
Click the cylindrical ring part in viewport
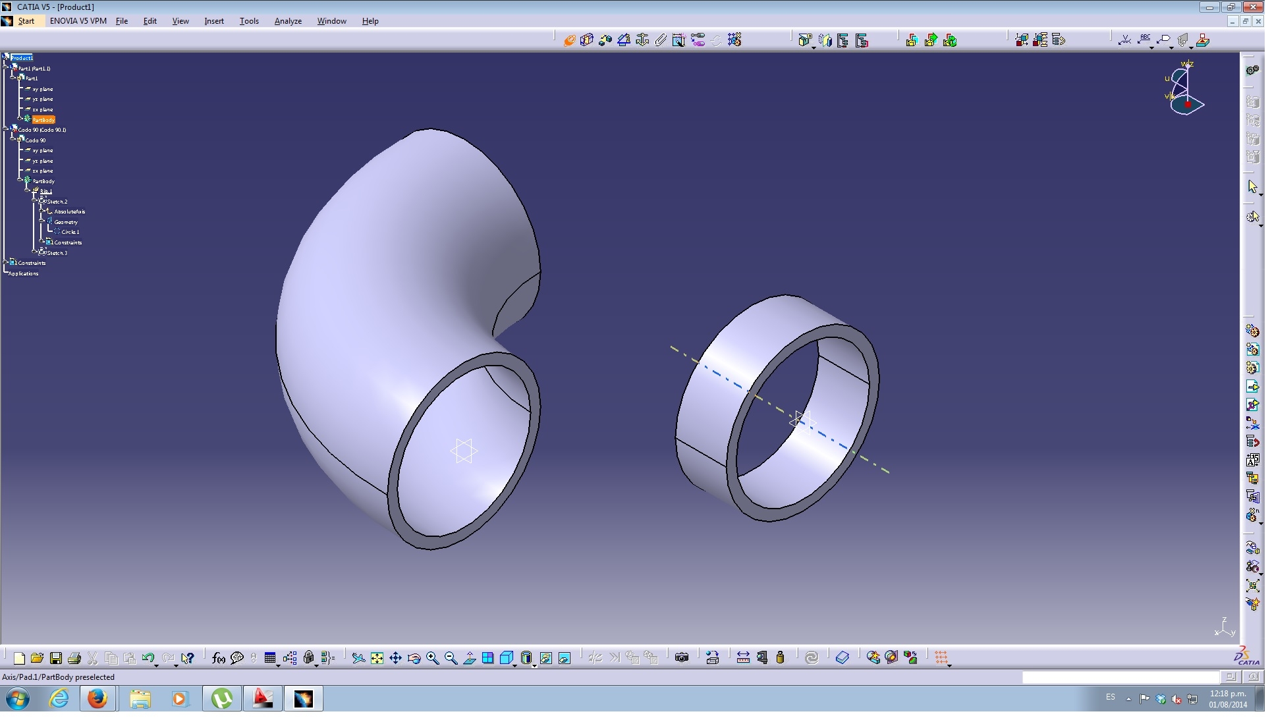pos(777,410)
